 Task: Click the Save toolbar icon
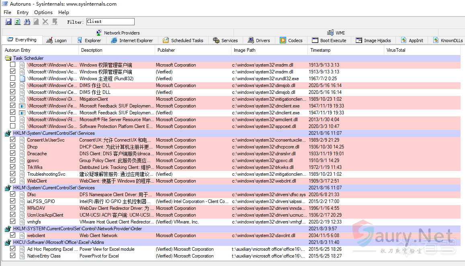click(x=8, y=22)
